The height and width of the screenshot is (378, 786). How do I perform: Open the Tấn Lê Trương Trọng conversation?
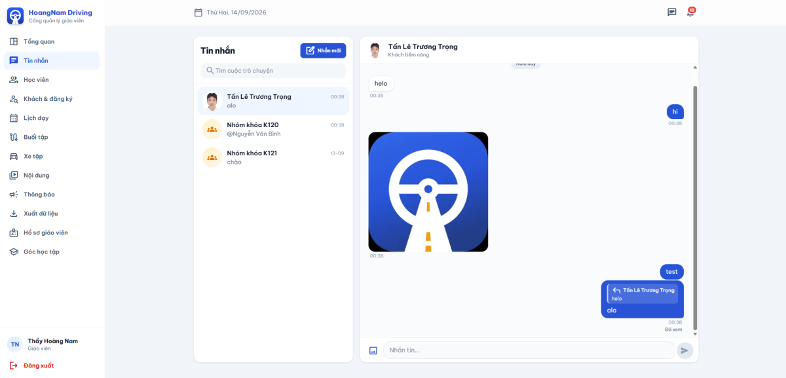point(273,101)
